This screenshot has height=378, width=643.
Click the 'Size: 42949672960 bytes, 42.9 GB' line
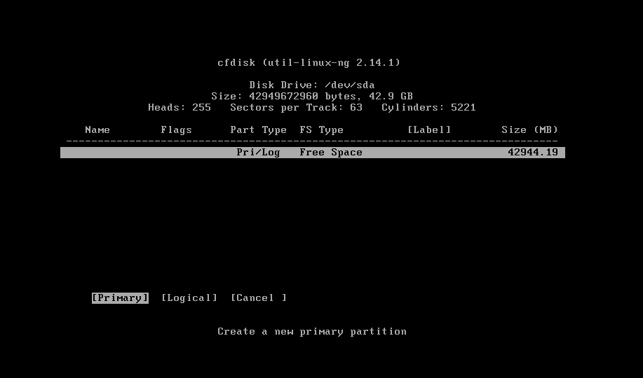tap(312, 96)
